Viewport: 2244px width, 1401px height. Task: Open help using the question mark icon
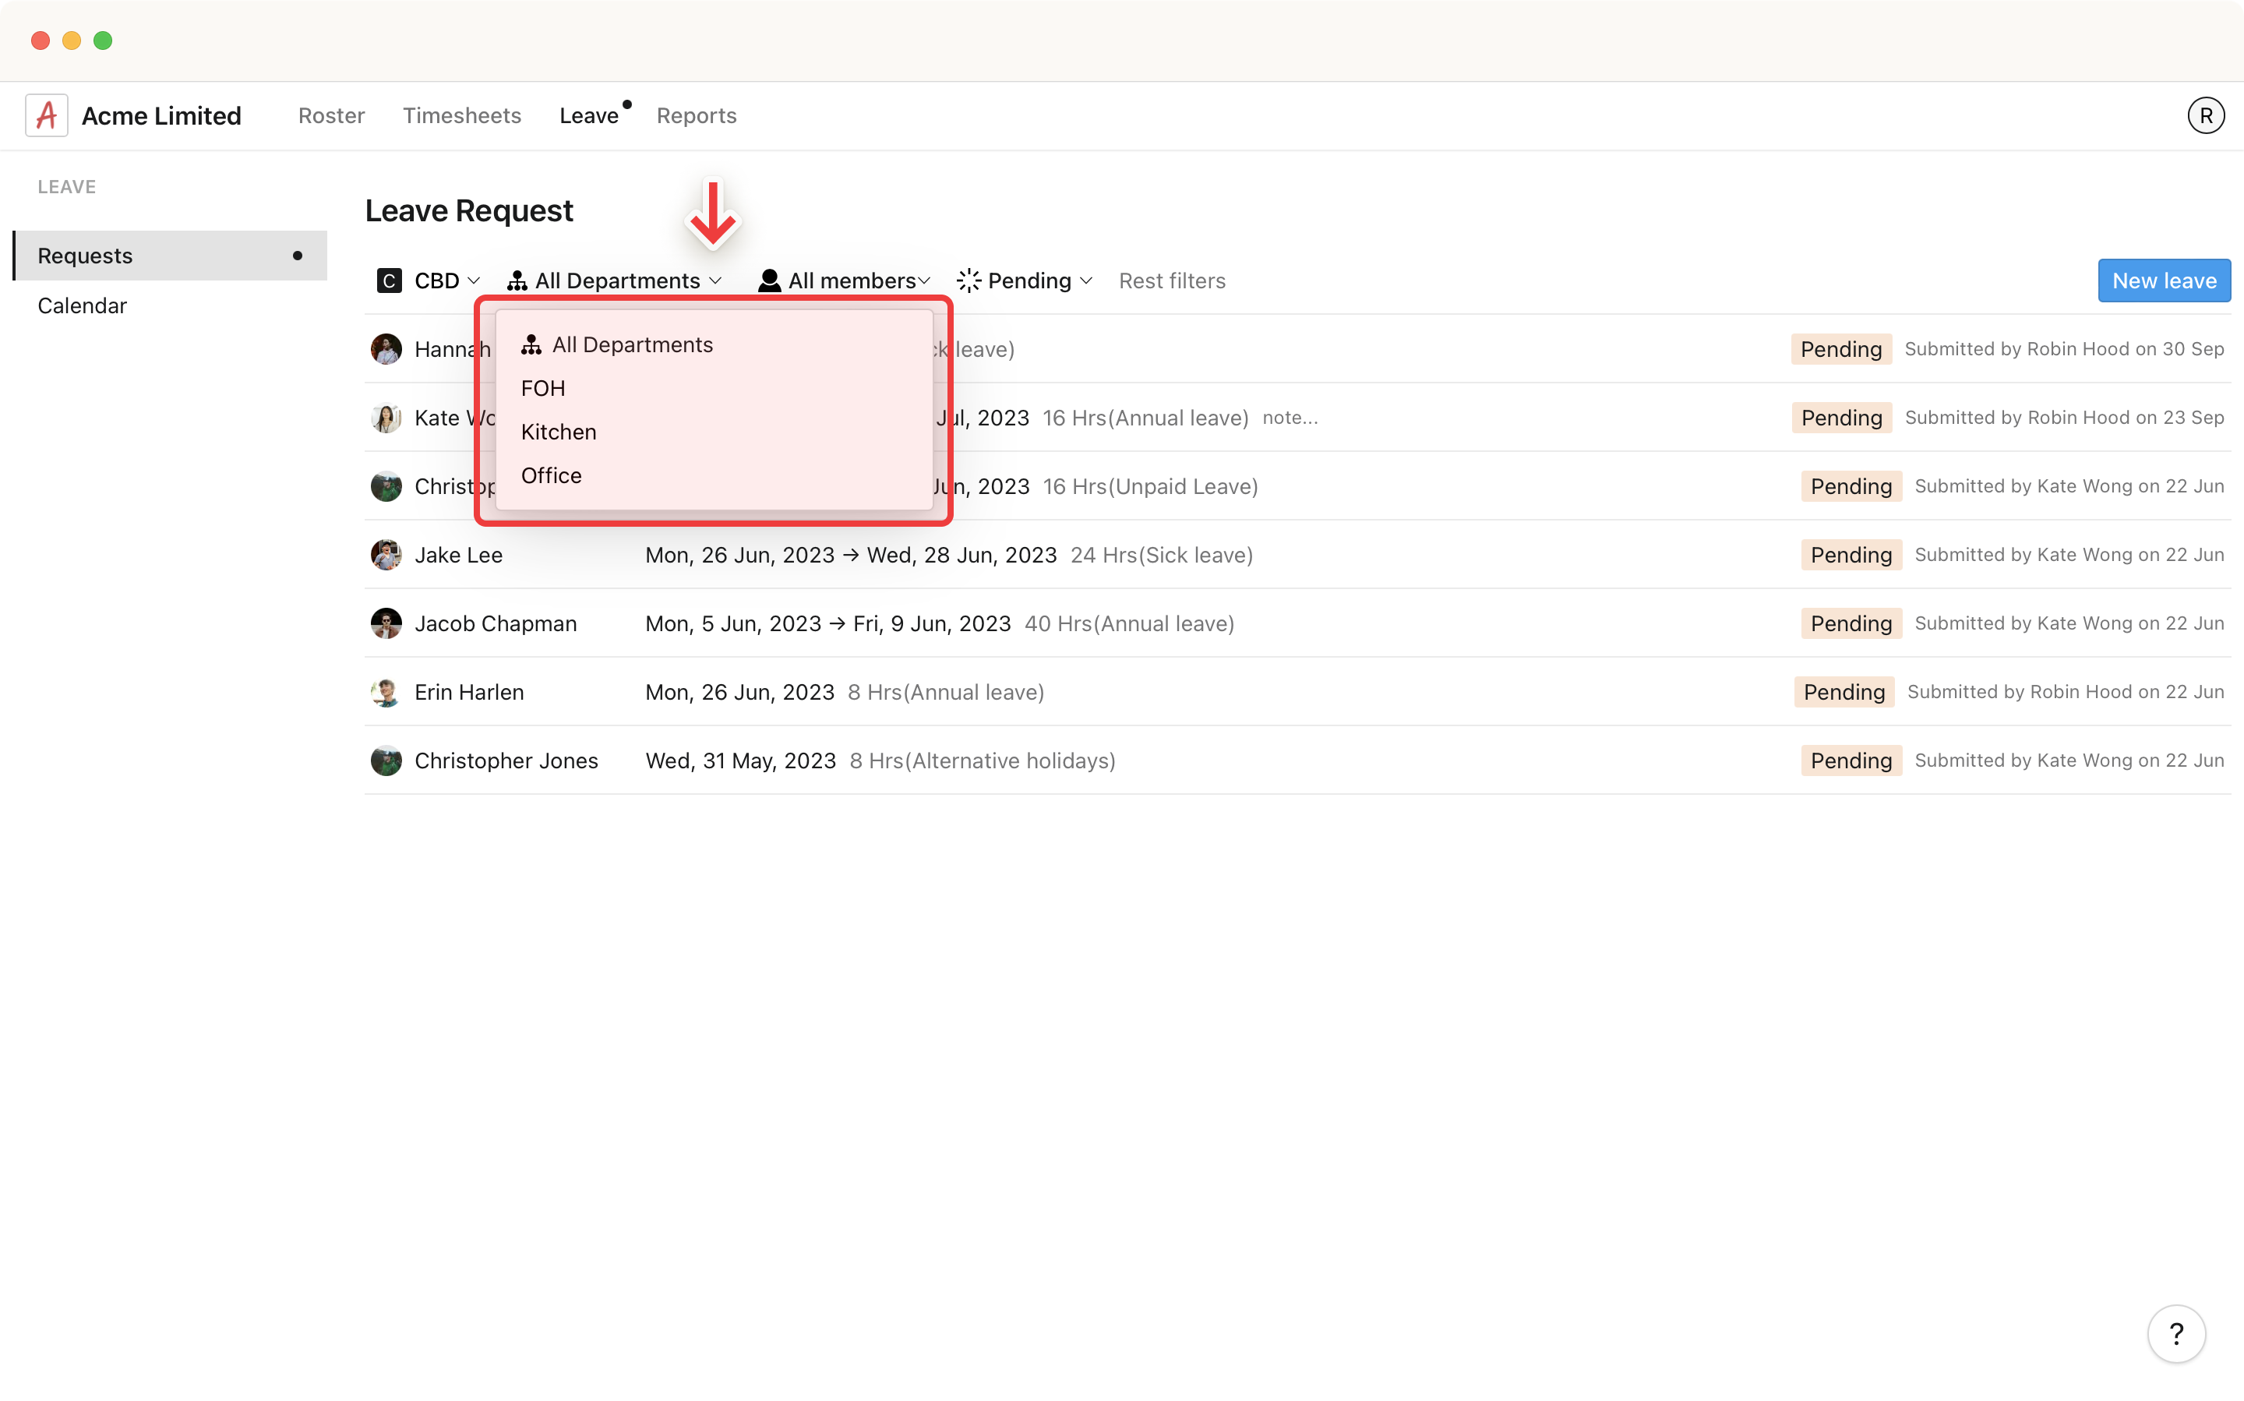pyautogui.click(x=2175, y=1333)
